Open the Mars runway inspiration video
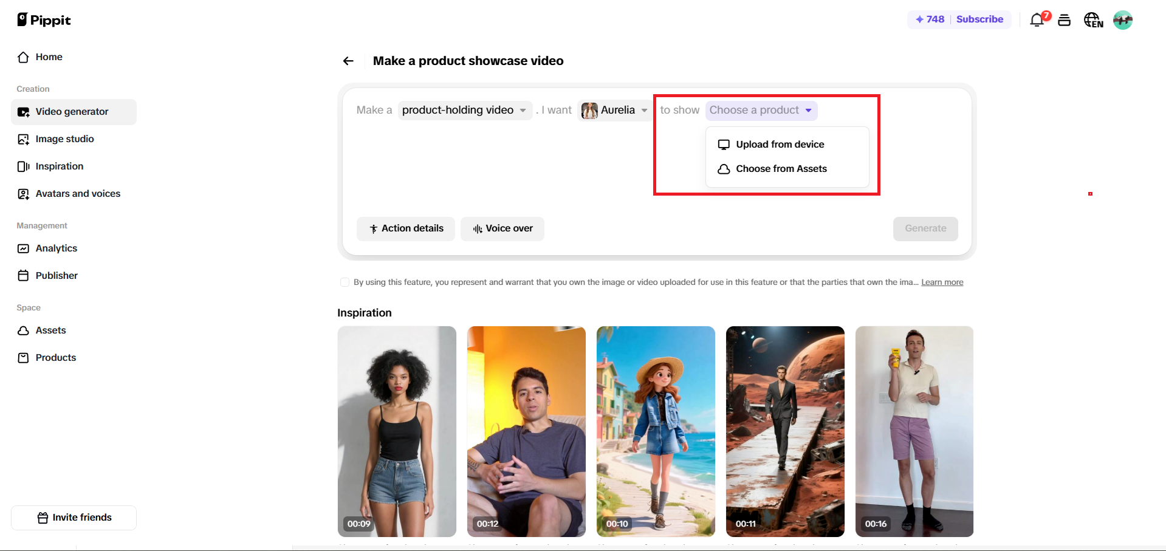 pos(785,431)
